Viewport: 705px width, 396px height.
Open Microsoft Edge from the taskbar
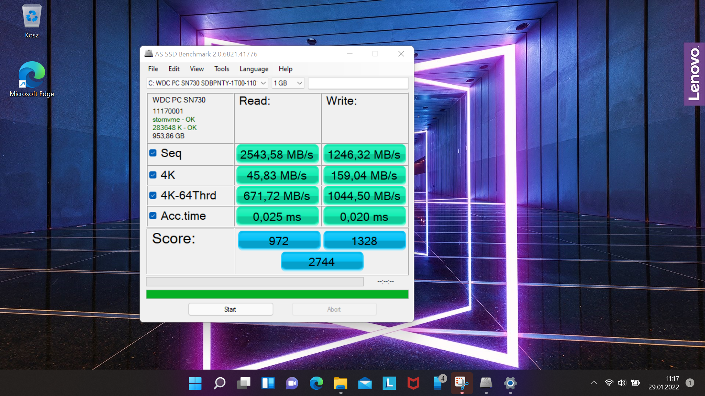click(x=317, y=383)
